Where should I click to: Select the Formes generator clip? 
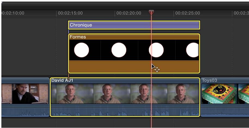coord(134,53)
